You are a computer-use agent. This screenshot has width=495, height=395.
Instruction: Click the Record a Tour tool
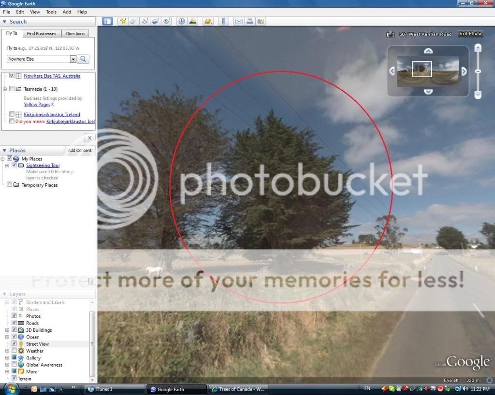coord(167,21)
